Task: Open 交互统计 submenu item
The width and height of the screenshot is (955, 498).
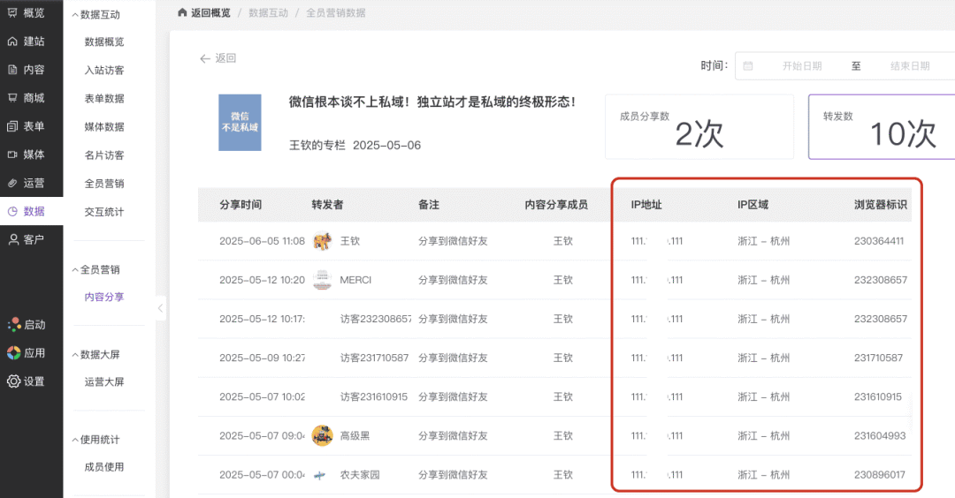Action: tap(104, 212)
